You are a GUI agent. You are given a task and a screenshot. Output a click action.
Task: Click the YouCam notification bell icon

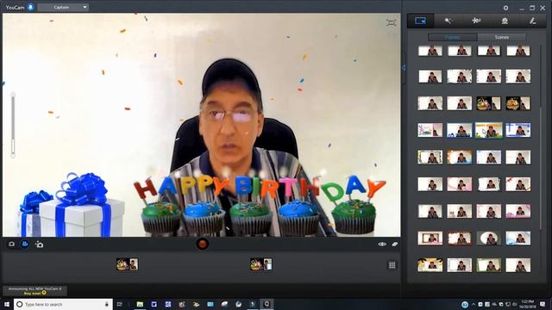point(31,7)
